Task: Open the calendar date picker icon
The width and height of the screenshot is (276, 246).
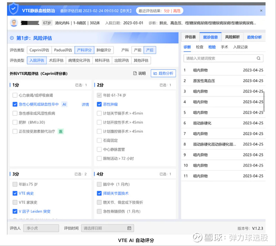Action: 129,228
